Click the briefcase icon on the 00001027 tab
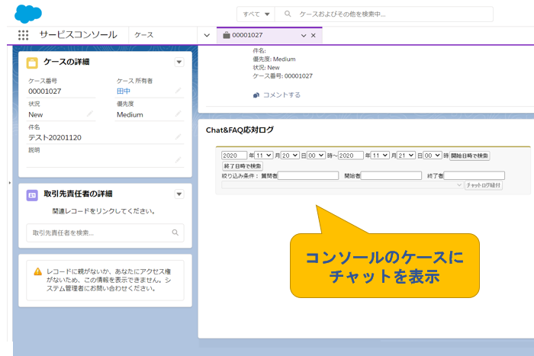This screenshot has width=534, height=356. [227, 35]
